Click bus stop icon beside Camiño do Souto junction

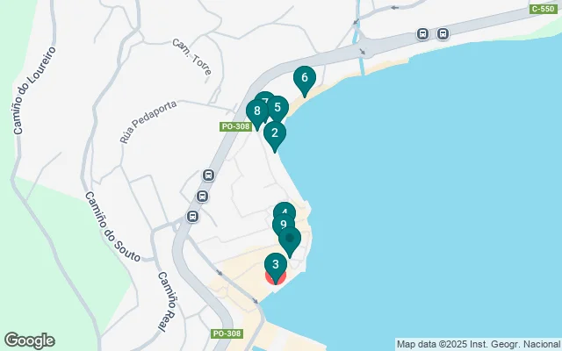coord(192,217)
